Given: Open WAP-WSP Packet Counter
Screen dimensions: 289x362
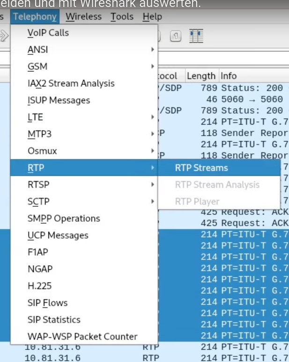Looking at the screenshot, I should (84, 336).
